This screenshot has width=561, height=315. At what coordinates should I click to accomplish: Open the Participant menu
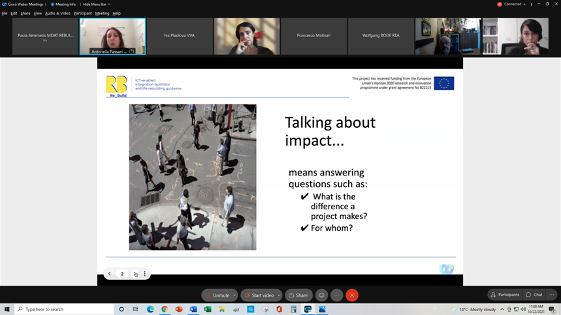(83, 13)
